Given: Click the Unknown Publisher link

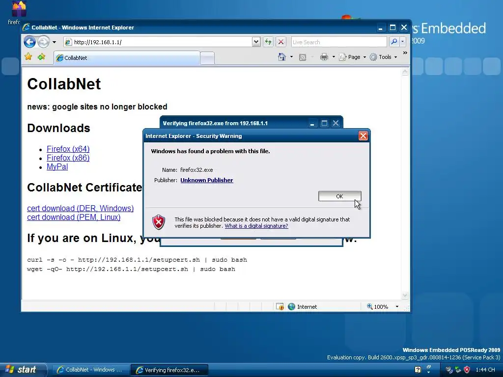Looking at the screenshot, I should coord(207,180).
